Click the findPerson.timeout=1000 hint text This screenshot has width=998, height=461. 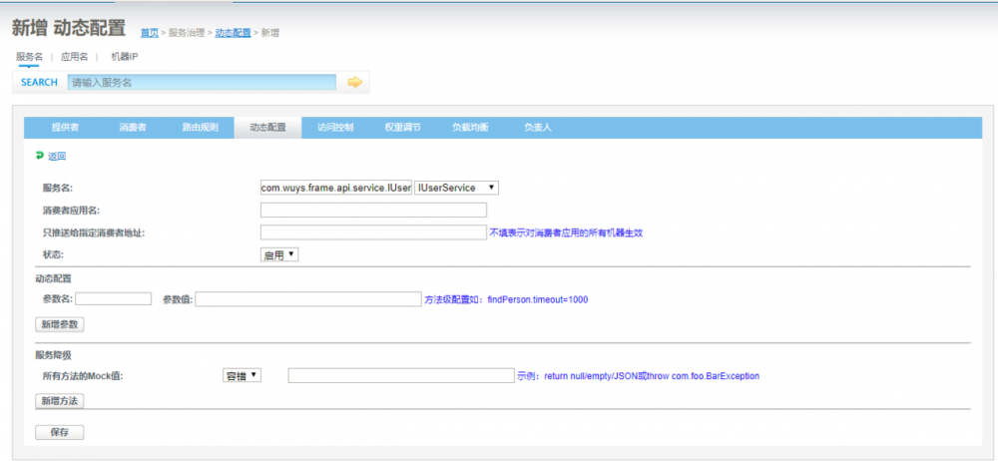tap(538, 299)
